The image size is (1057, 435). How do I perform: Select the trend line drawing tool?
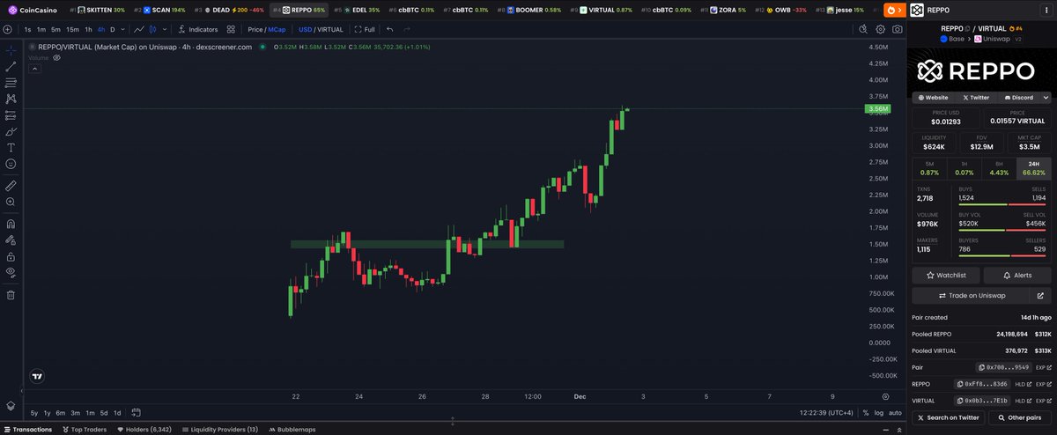coord(11,66)
